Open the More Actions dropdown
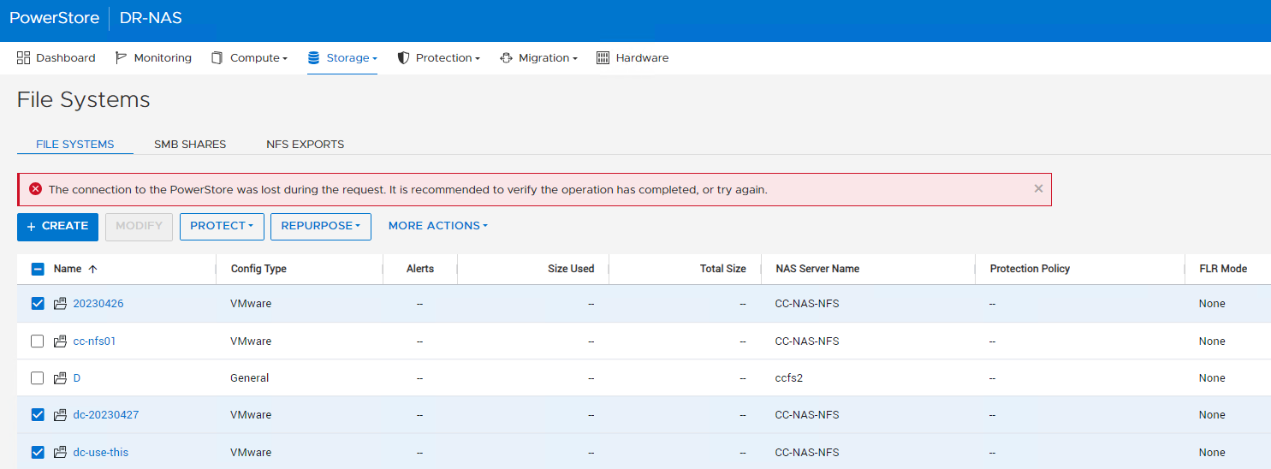 point(437,226)
